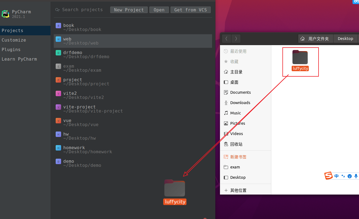359x219 pixels.
Task: Click the Sogou punctuation mode icon
Action: tap(343, 176)
